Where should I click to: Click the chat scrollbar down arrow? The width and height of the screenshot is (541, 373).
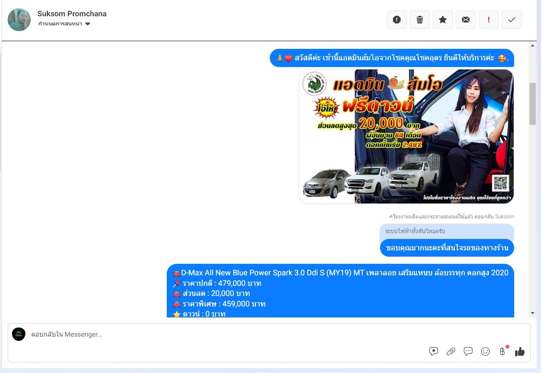point(532,313)
